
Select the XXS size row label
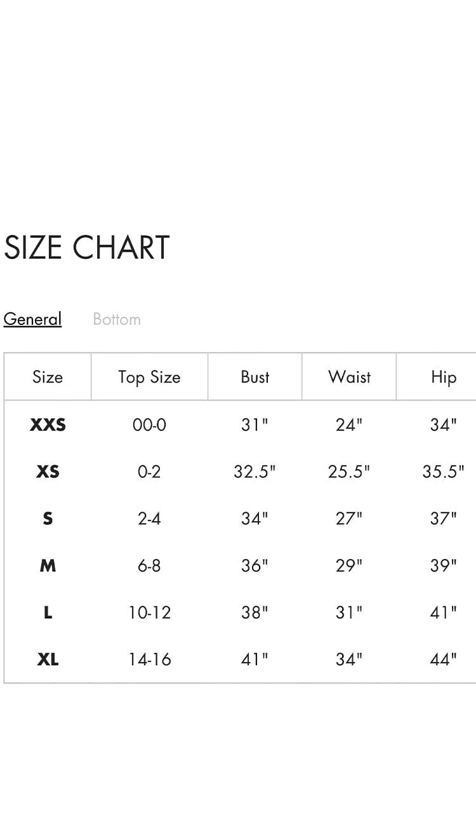(48, 425)
